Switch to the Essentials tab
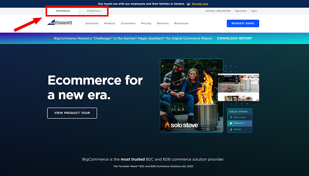Viewport: 309px width, 176px height. (94, 11)
